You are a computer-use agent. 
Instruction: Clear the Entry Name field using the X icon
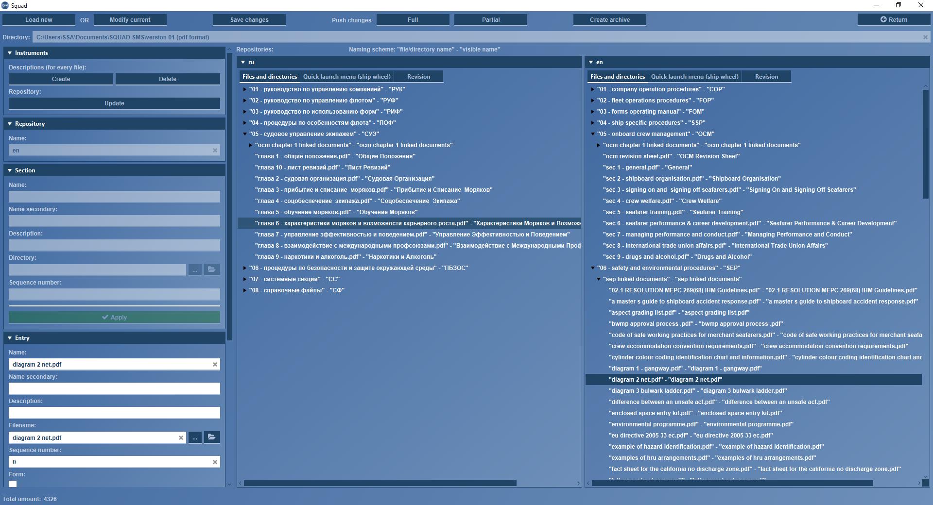pos(214,364)
